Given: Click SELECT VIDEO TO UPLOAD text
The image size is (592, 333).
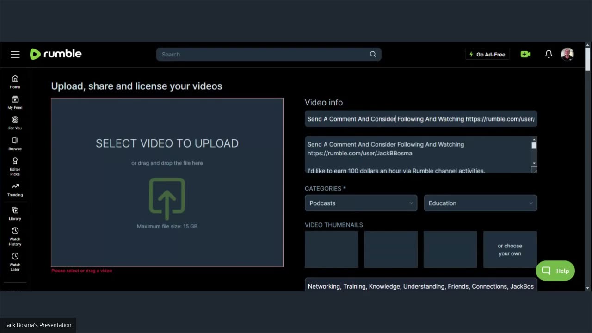Looking at the screenshot, I should click(167, 143).
